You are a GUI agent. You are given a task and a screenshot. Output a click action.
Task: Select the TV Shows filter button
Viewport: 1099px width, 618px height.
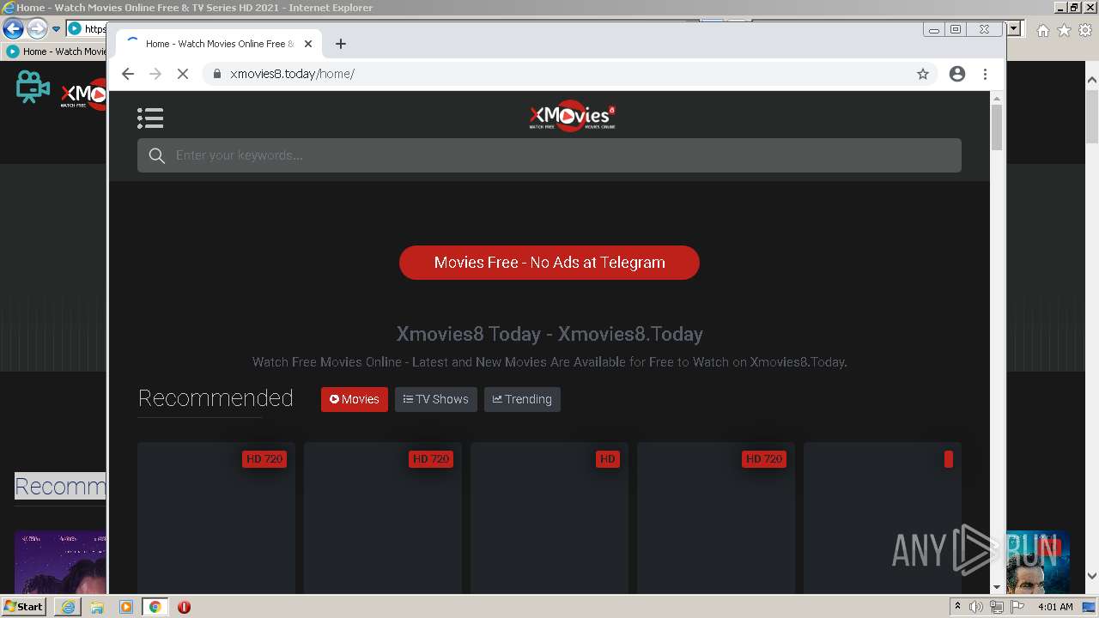point(436,399)
